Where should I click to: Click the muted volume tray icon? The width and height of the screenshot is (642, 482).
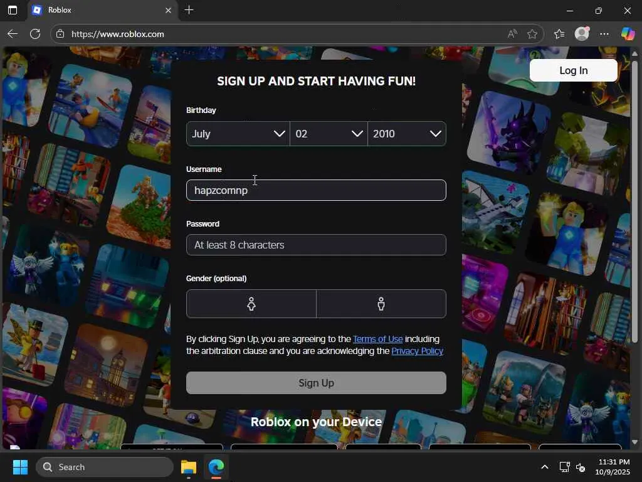(581, 467)
